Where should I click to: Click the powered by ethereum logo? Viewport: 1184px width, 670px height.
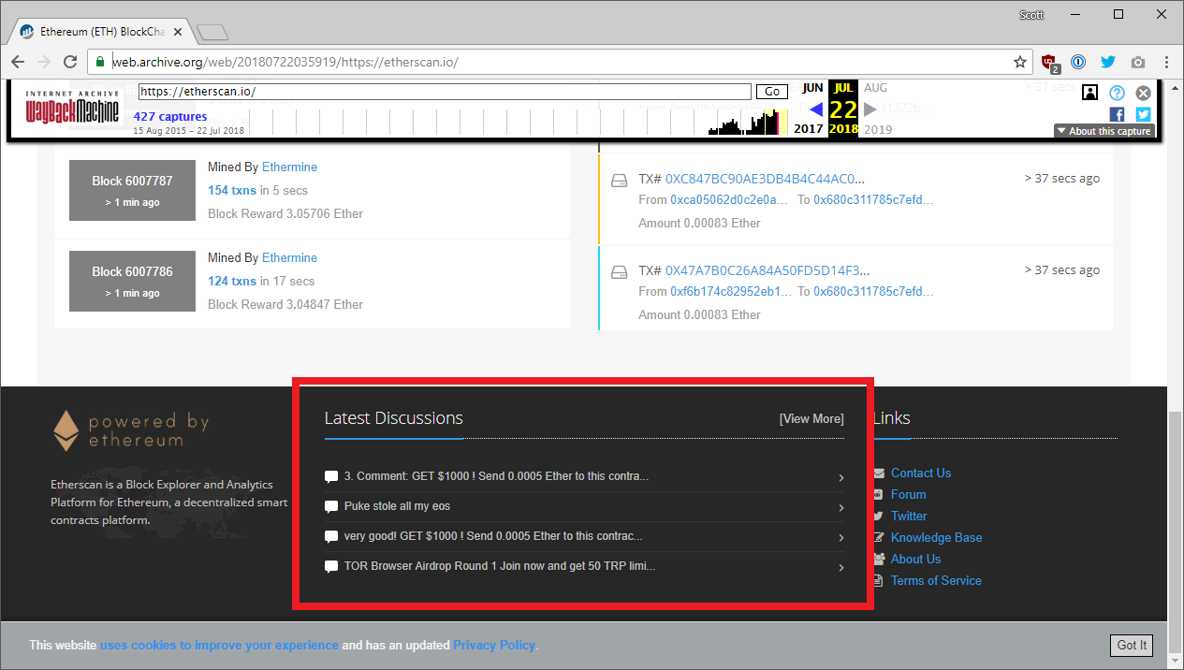130,430
